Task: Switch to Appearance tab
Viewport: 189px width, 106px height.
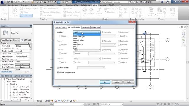Action: (x=95, y=27)
